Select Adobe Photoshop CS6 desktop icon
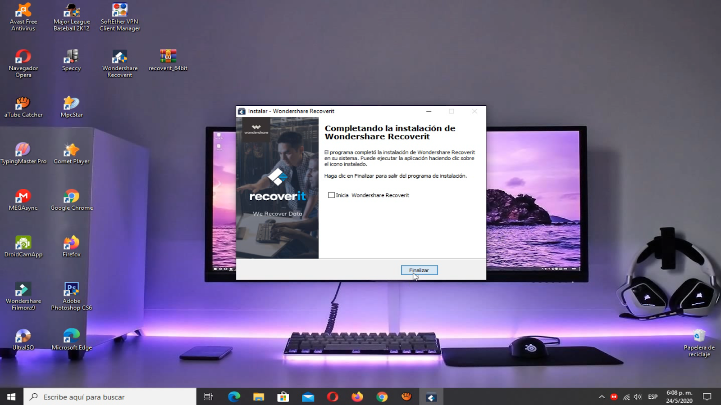Viewport: 721px width, 405px height. coord(72,297)
